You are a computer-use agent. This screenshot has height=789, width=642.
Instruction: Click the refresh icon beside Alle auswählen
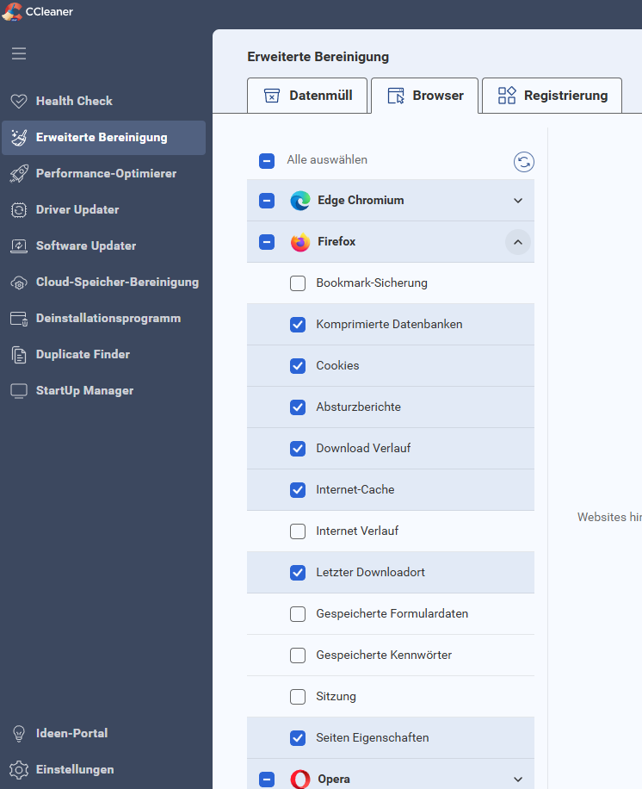click(x=523, y=161)
